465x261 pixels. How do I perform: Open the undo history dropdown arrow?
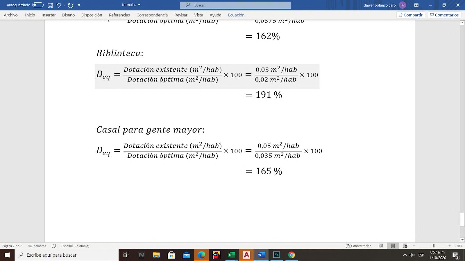pyautogui.click(x=64, y=5)
